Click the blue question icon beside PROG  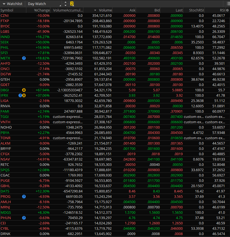coord(24,196)
